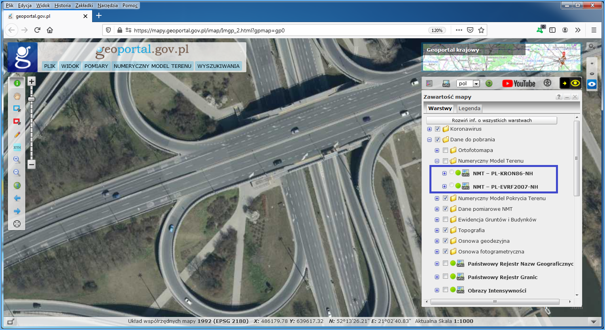Viewport: 605px width, 330px height.
Task: Open the pol language dropdown
Action: pos(468,83)
